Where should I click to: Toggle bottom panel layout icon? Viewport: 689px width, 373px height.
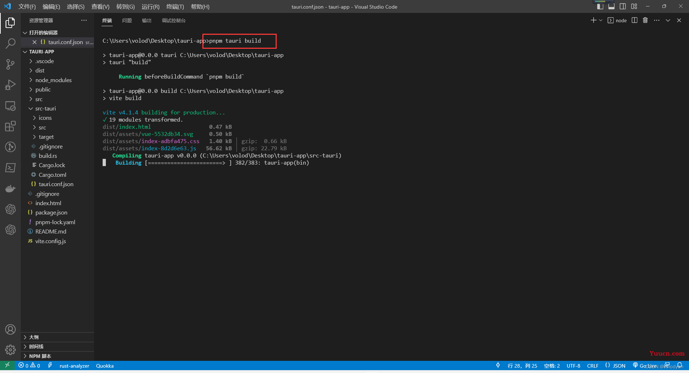(611, 6)
